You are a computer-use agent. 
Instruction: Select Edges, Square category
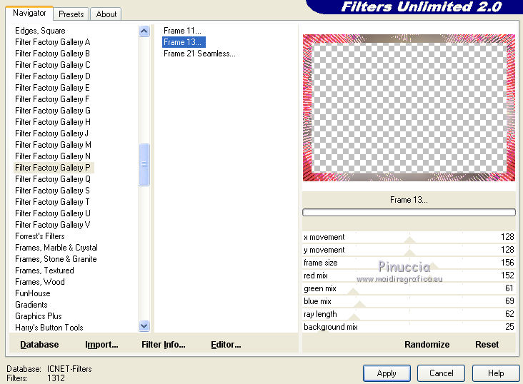tap(40, 31)
